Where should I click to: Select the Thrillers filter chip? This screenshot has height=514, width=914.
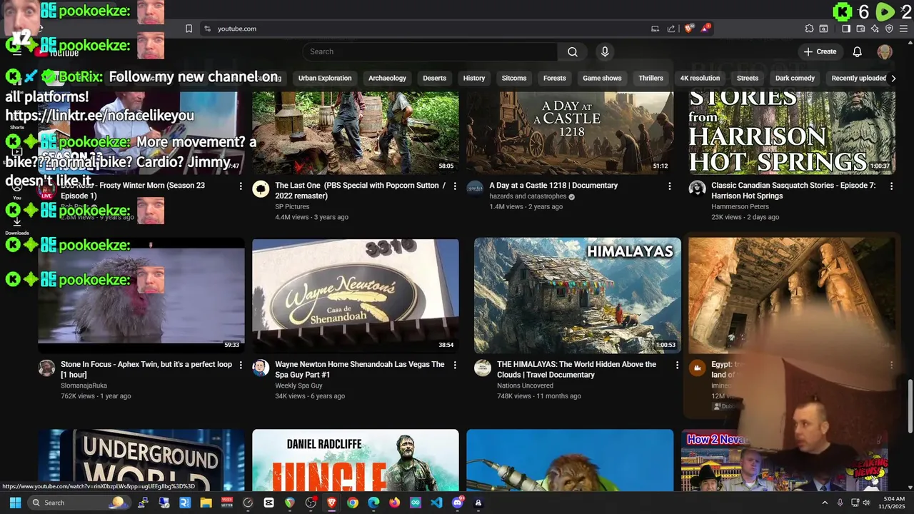pos(651,78)
